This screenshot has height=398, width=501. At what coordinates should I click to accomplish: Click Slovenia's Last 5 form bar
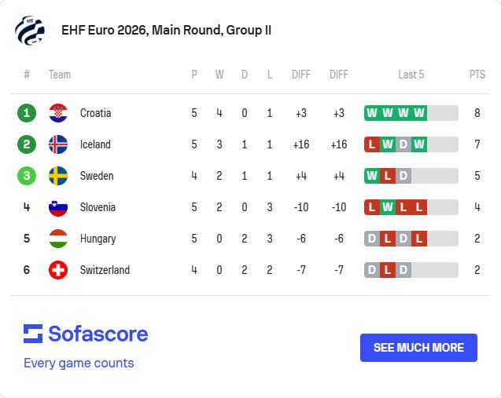411,207
